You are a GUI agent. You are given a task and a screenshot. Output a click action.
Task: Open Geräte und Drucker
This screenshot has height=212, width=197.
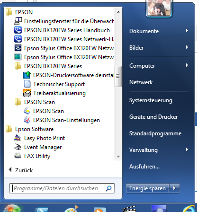153,117
